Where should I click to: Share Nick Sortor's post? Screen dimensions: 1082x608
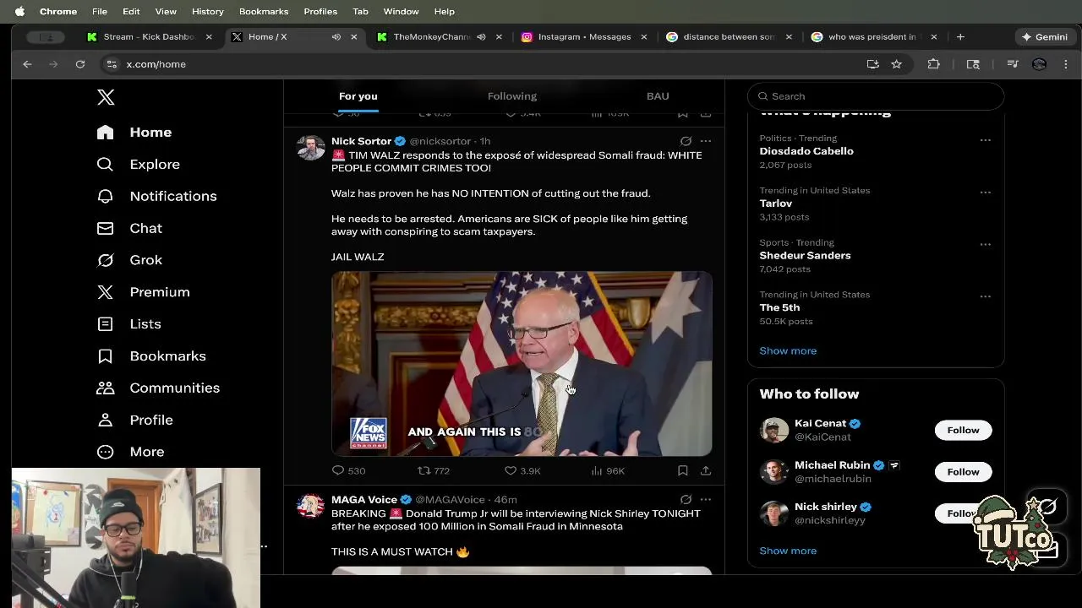click(706, 470)
